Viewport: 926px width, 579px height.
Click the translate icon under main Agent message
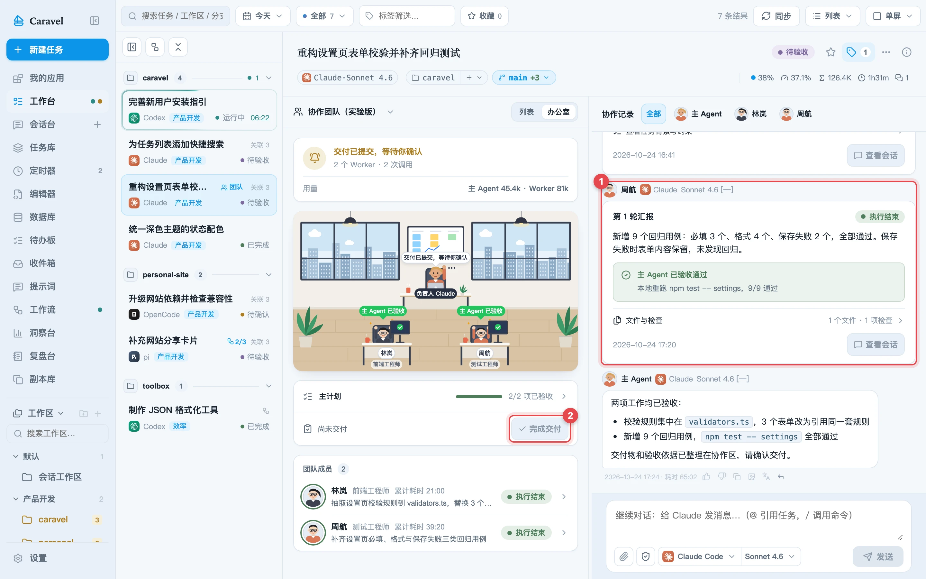pyautogui.click(x=766, y=477)
